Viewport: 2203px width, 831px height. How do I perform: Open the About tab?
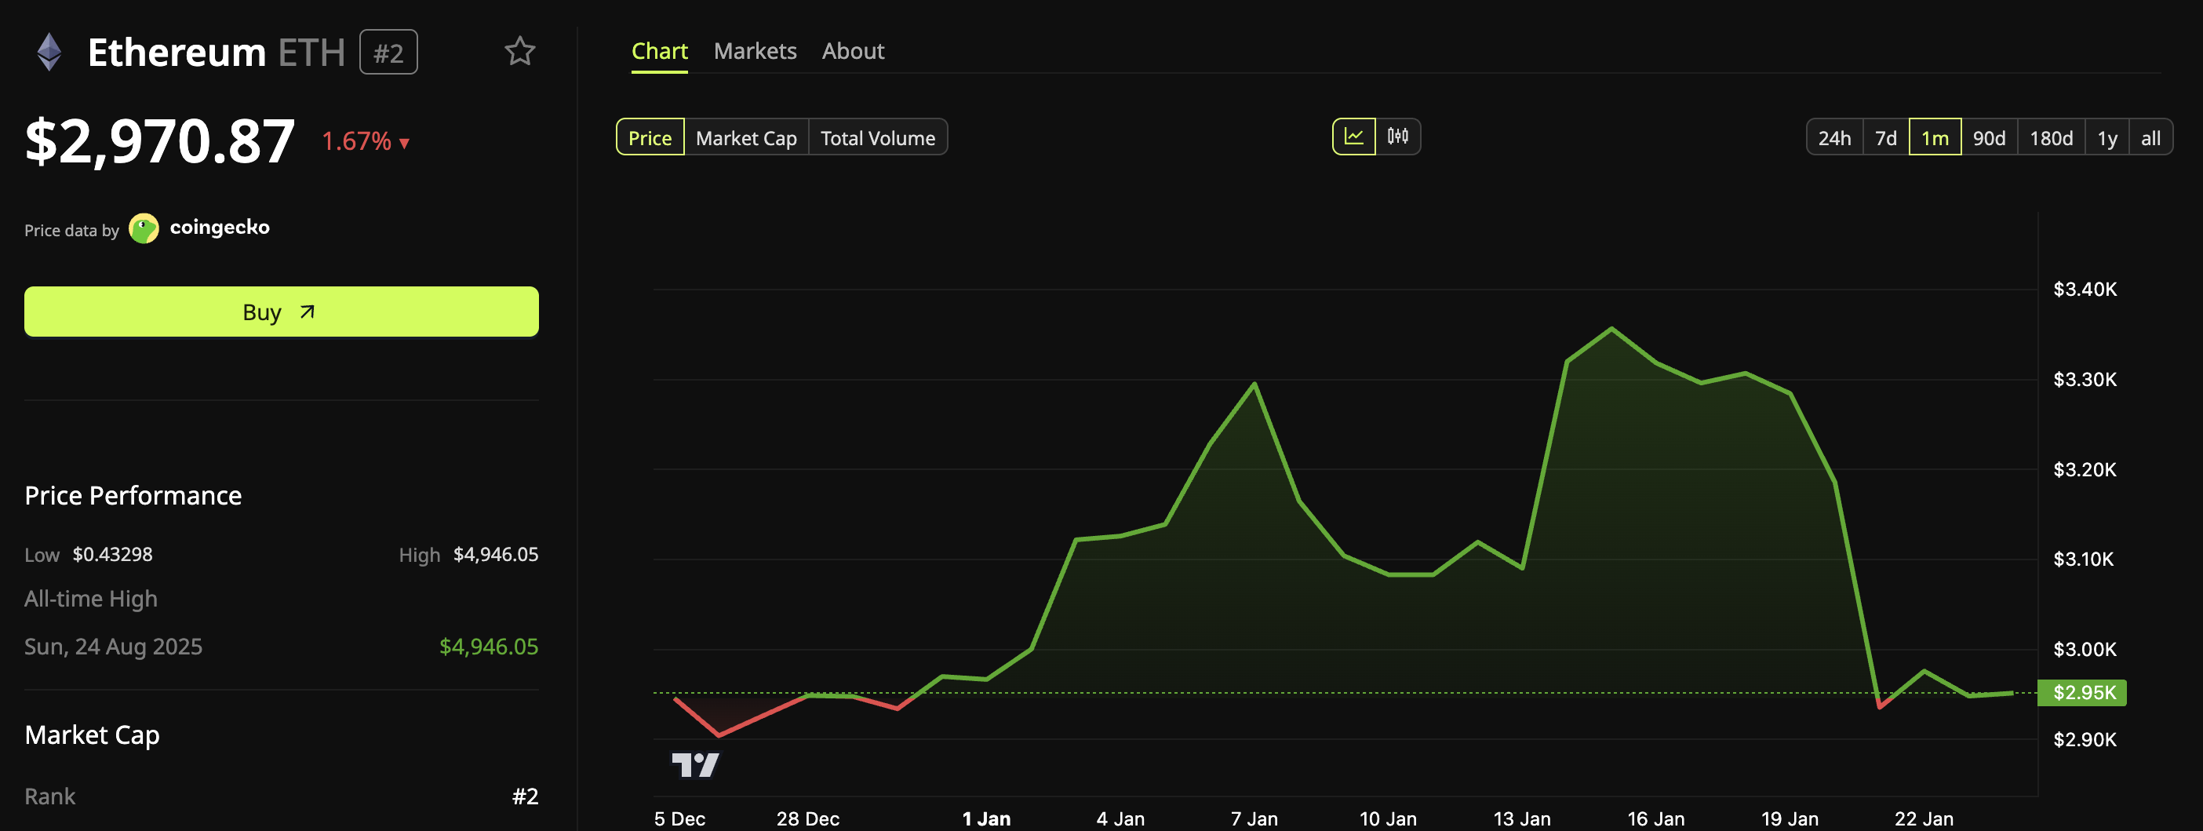pos(853,50)
